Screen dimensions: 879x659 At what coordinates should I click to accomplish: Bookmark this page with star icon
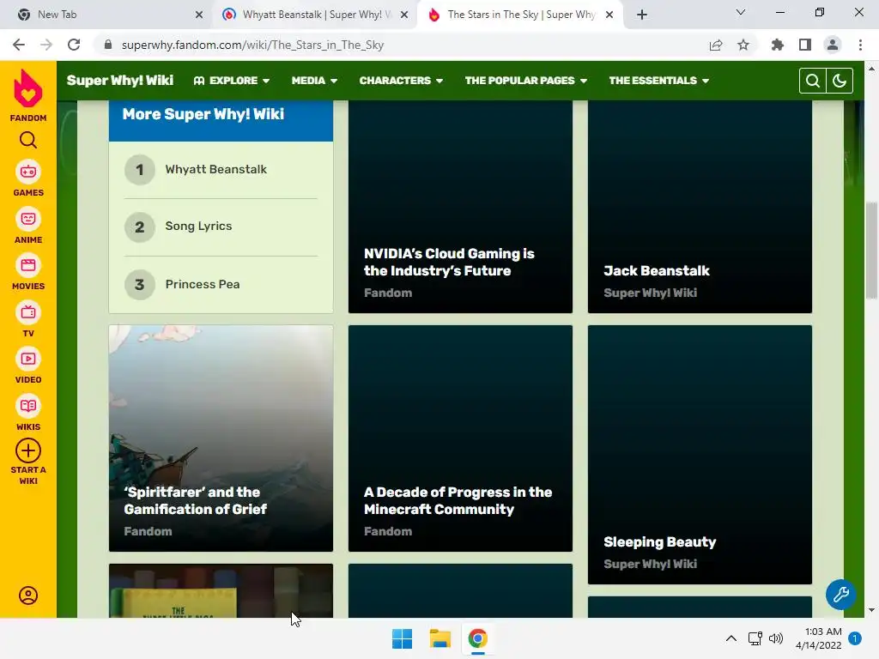pyautogui.click(x=743, y=45)
